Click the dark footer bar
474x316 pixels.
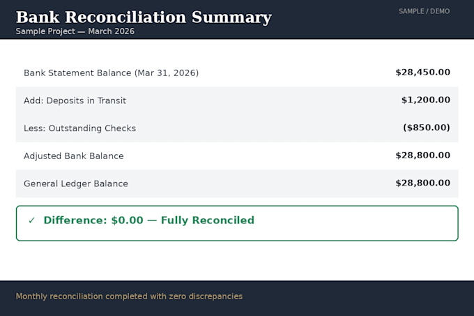237,298
